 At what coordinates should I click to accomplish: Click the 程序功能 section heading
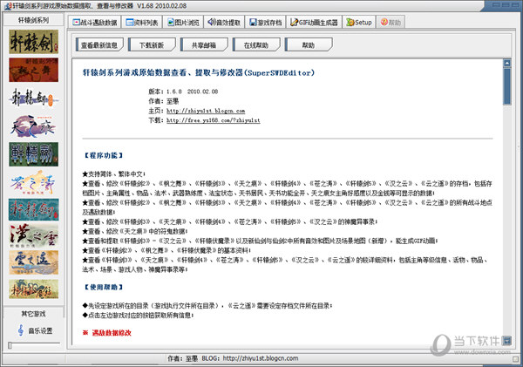(104, 155)
